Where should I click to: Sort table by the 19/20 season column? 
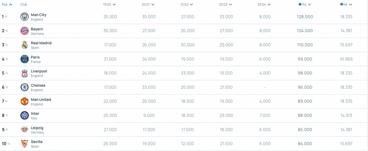[x=109, y=5]
